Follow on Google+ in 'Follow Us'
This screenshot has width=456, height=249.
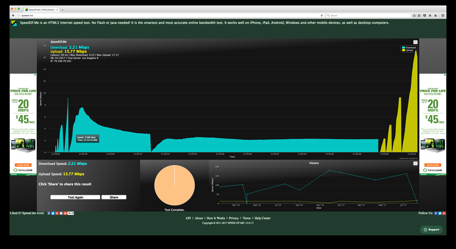point(444,213)
